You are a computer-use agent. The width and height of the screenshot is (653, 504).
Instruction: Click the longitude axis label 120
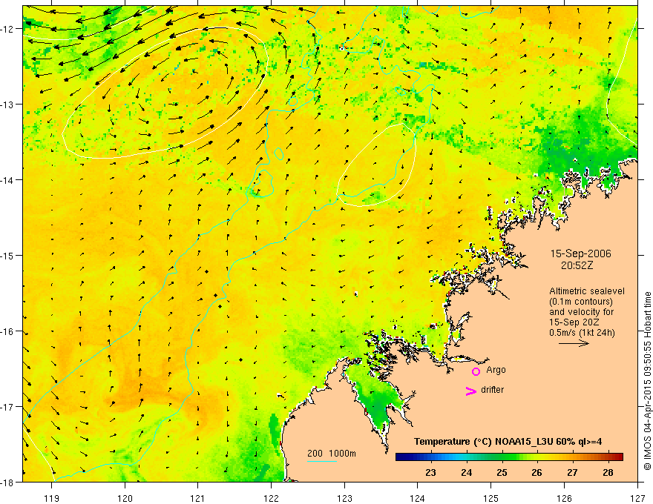[125, 498]
